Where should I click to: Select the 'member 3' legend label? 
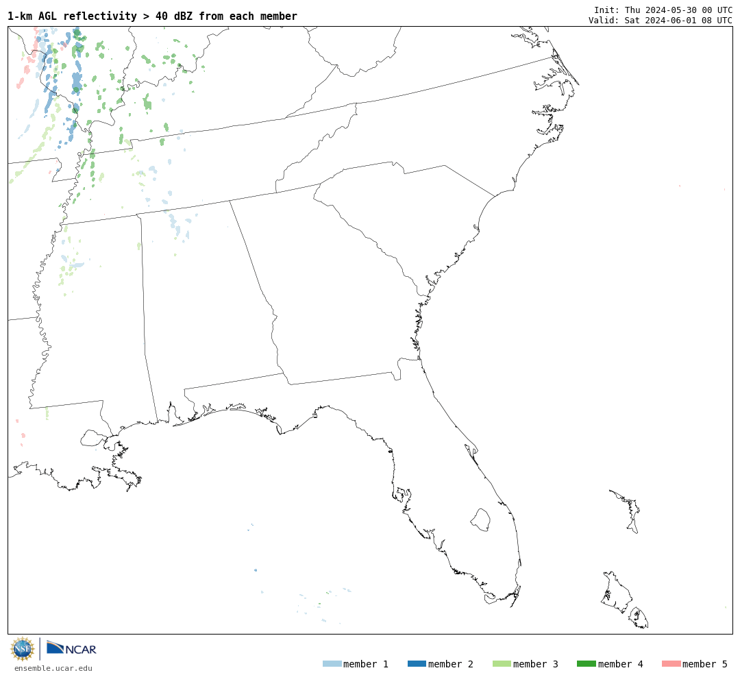click(536, 664)
